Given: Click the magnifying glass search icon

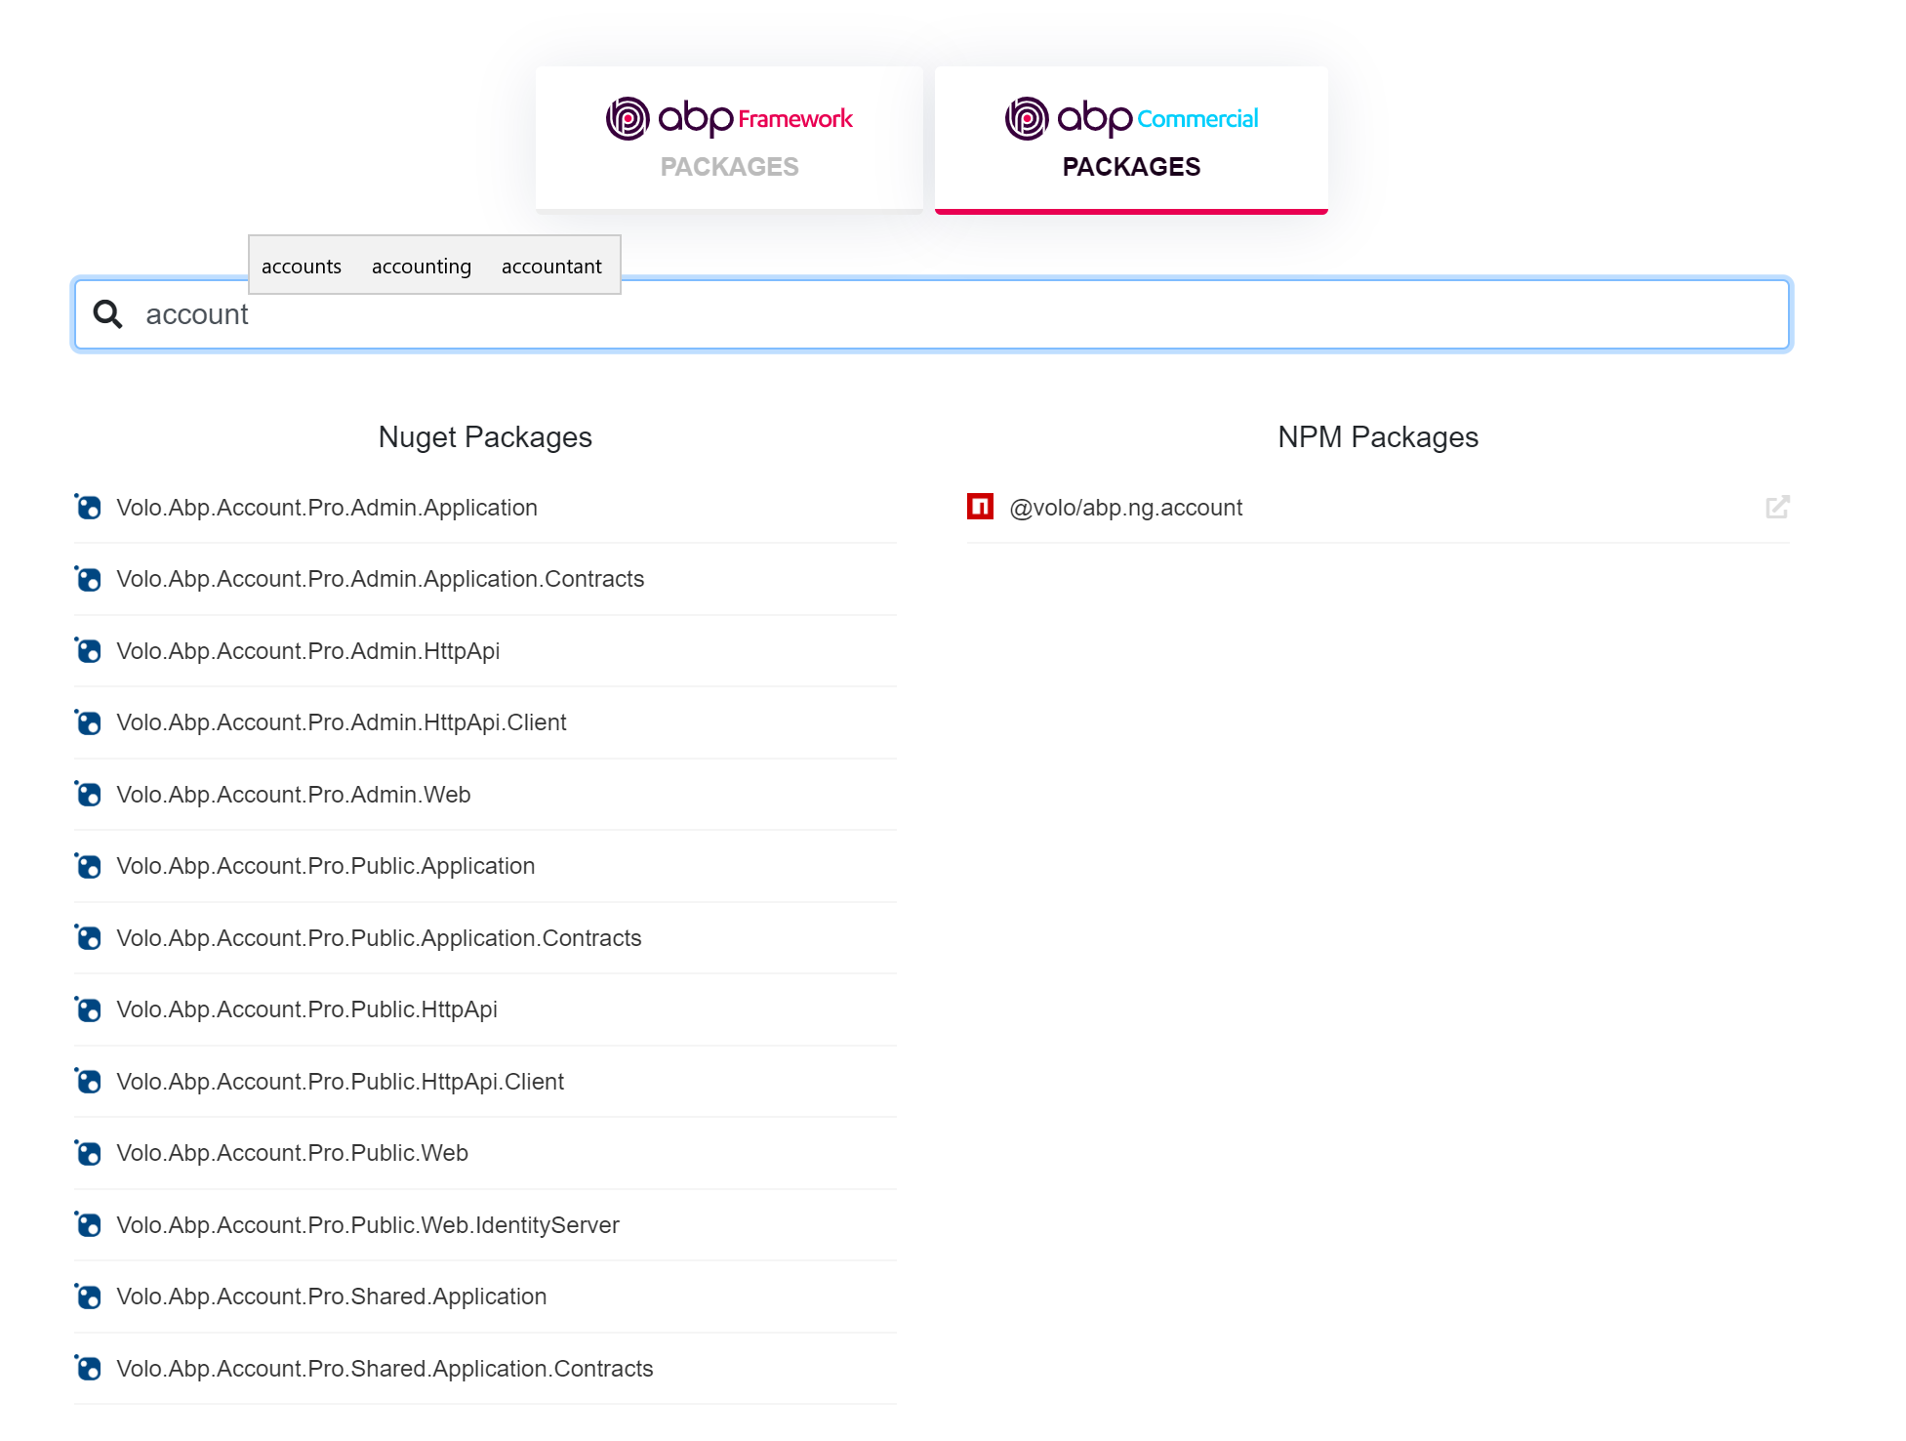Looking at the screenshot, I should point(107,314).
